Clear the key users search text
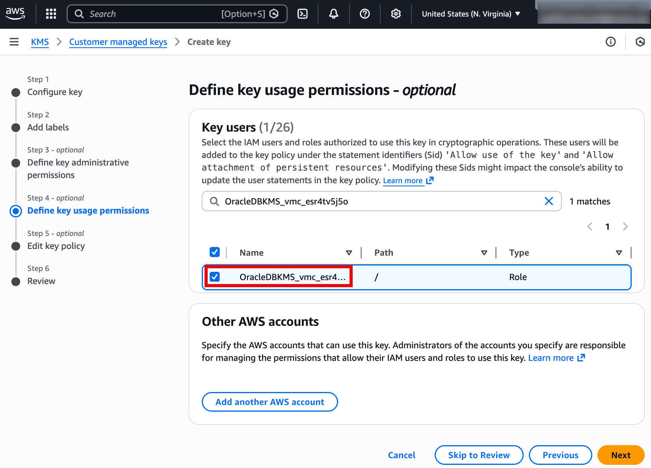The height and width of the screenshot is (468, 651). coord(549,201)
